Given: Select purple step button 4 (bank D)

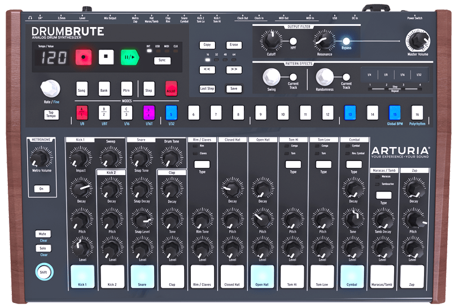Looking at the screenshot, I should pos(149,113).
